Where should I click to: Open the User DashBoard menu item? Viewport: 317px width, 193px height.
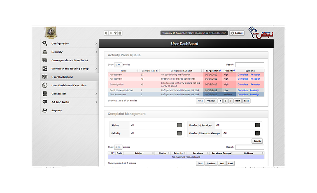click(x=62, y=77)
